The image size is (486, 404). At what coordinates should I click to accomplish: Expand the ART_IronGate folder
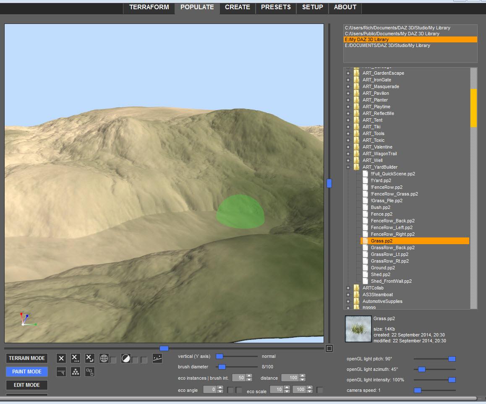pyautogui.click(x=348, y=80)
